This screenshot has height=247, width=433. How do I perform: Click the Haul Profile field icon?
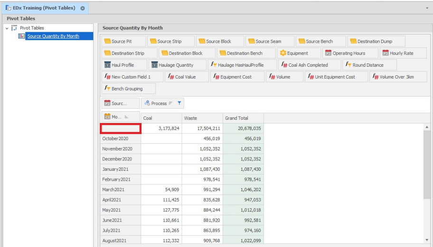click(107, 65)
